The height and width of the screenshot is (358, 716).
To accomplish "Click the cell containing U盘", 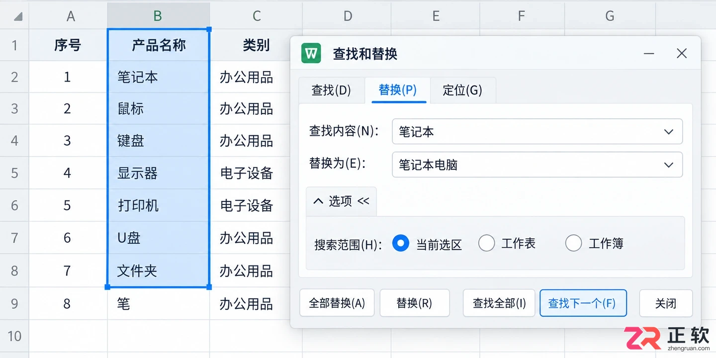I will coord(158,238).
